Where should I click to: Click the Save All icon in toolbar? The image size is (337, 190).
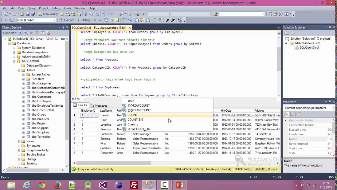tap(33, 14)
